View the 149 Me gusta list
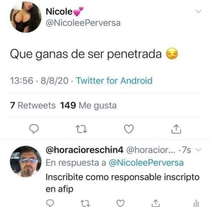Image resolution: width=211 pixels, height=207 pixels. tap(88, 105)
